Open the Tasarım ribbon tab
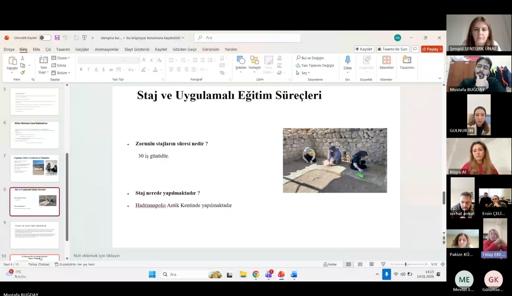The height and width of the screenshot is (296, 512). point(63,49)
